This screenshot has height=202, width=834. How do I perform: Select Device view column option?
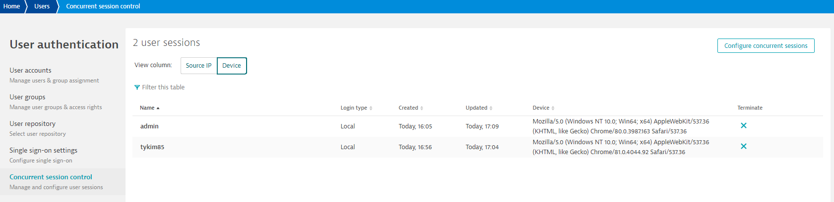[232, 66]
